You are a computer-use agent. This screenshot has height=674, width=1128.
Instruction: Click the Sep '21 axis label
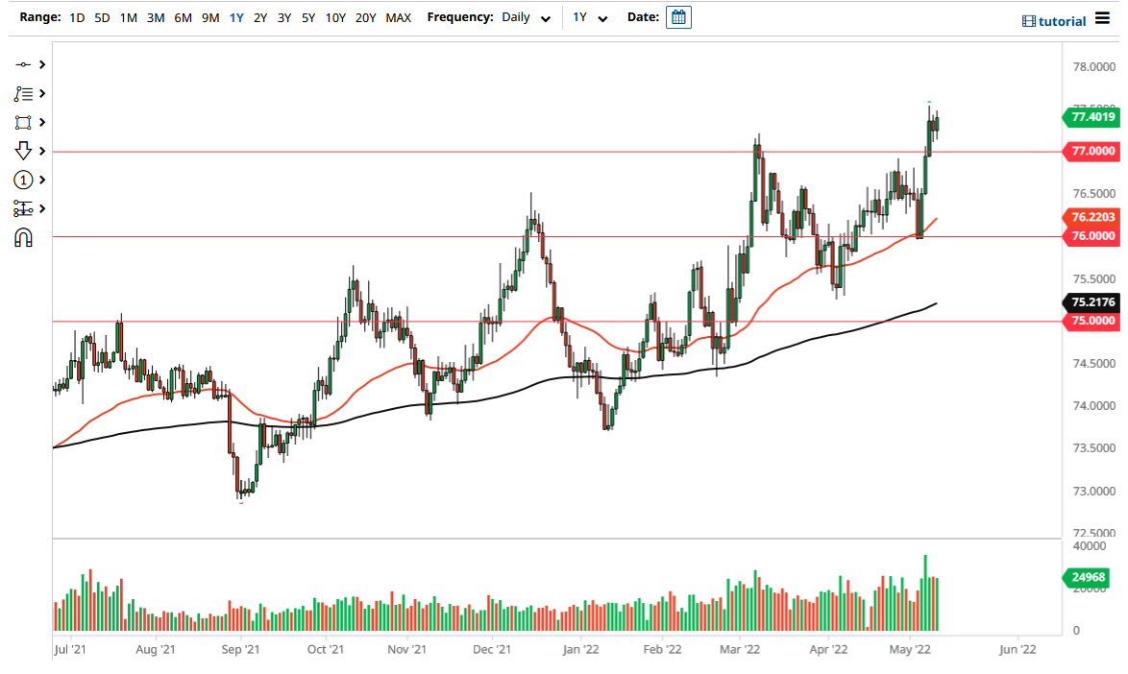[x=240, y=650]
